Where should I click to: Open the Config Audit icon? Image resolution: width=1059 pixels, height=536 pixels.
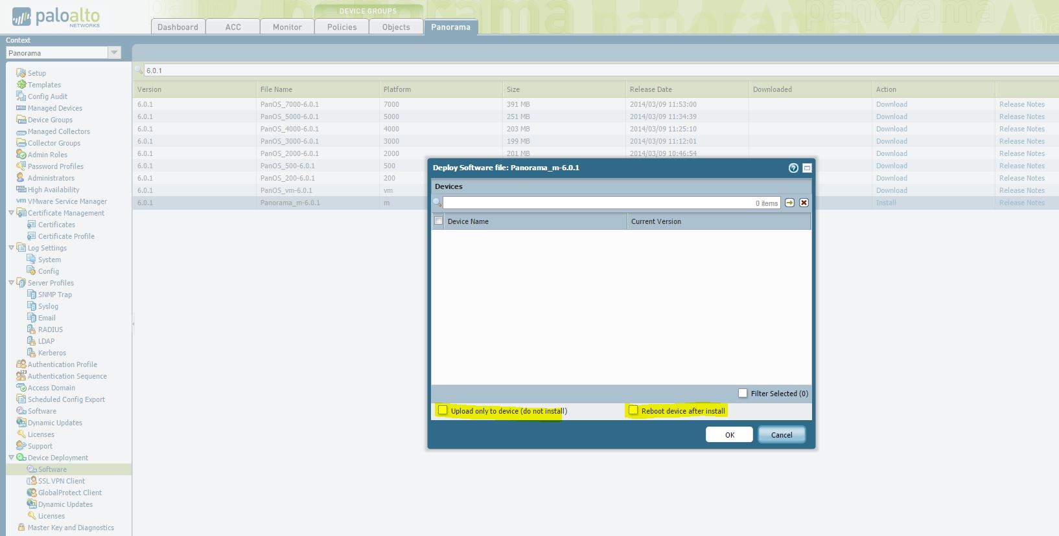[x=21, y=96]
